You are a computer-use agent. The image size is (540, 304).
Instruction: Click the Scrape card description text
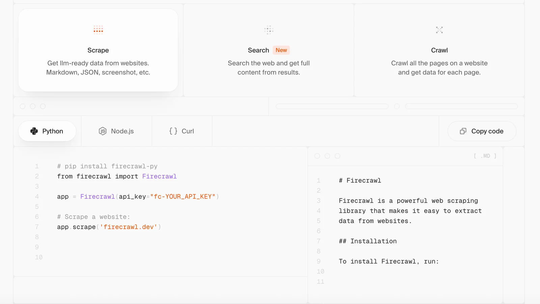point(98,68)
